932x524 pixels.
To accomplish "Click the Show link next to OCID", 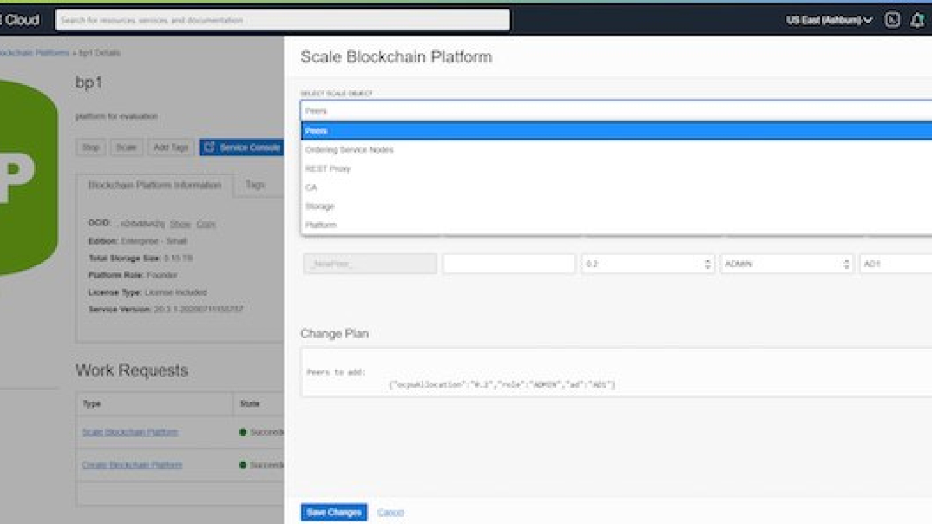I will (x=180, y=224).
